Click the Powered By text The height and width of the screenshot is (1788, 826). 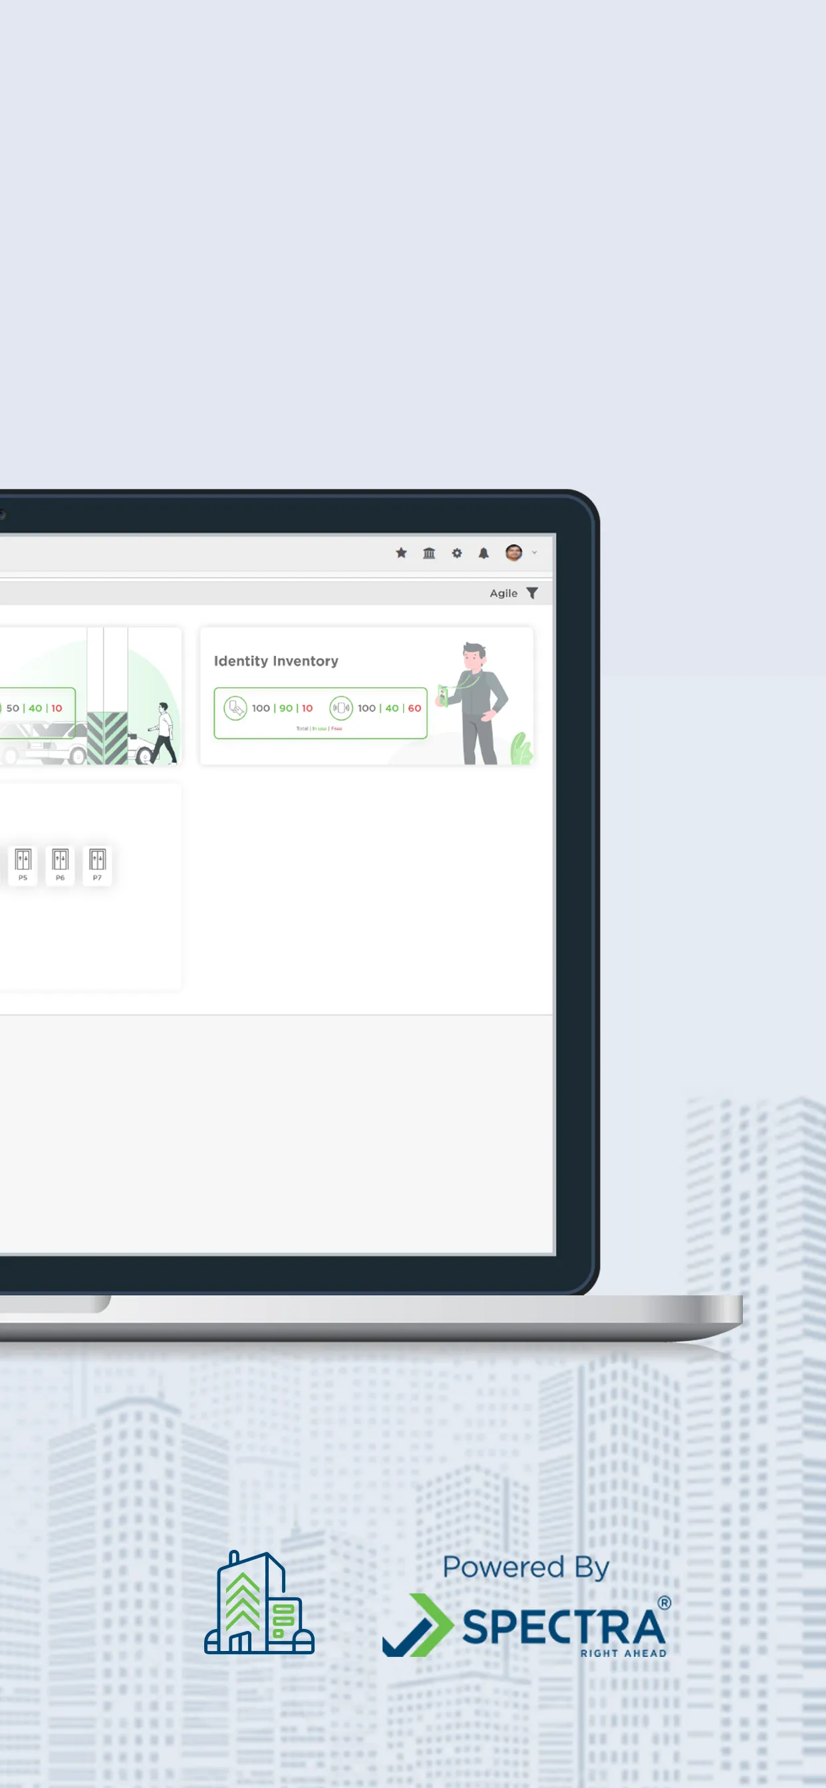tap(525, 1567)
